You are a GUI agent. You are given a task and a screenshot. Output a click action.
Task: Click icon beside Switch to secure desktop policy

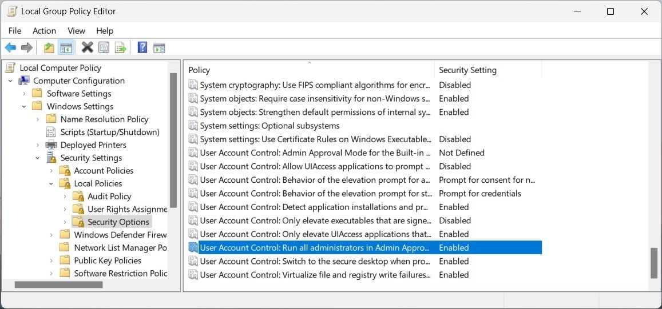pyautogui.click(x=193, y=262)
